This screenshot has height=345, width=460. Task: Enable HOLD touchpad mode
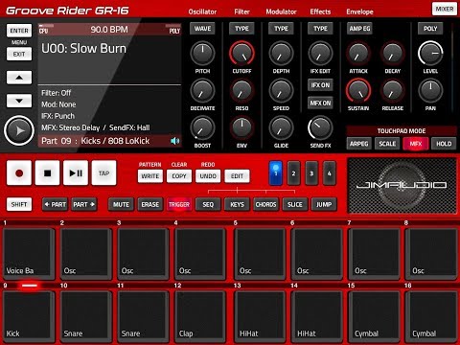coord(444,144)
